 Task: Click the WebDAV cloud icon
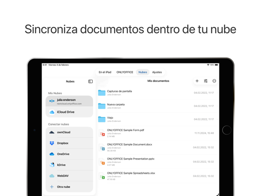coord(52,176)
